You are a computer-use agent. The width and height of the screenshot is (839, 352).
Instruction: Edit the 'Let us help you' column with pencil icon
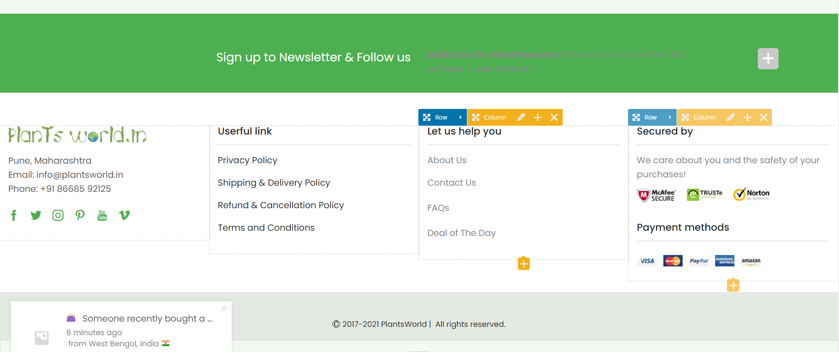coord(521,117)
